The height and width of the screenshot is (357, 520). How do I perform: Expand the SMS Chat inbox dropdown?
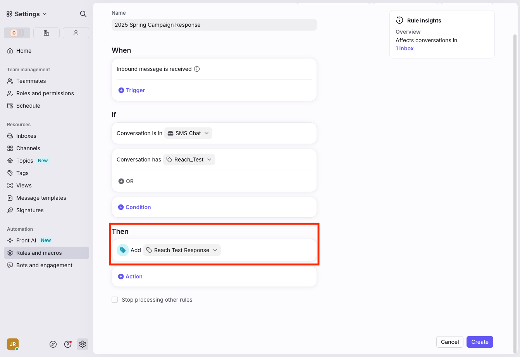pyautogui.click(x=188, y=133)
